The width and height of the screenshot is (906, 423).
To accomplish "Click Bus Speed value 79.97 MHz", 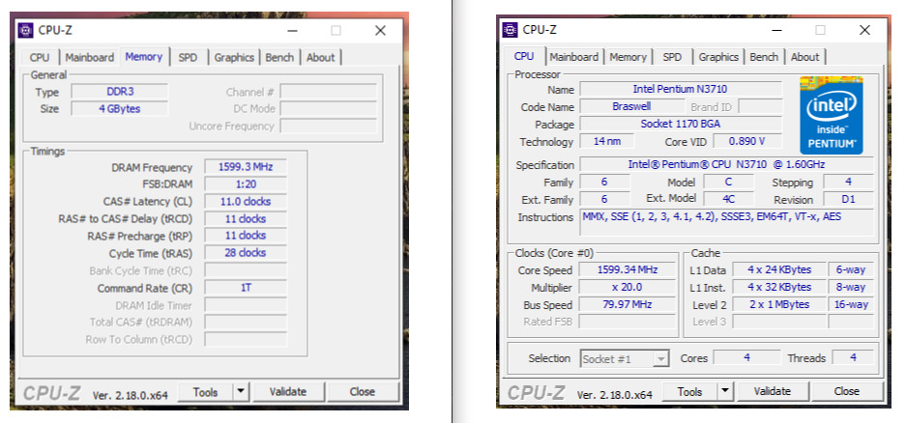I will (627, 304).
